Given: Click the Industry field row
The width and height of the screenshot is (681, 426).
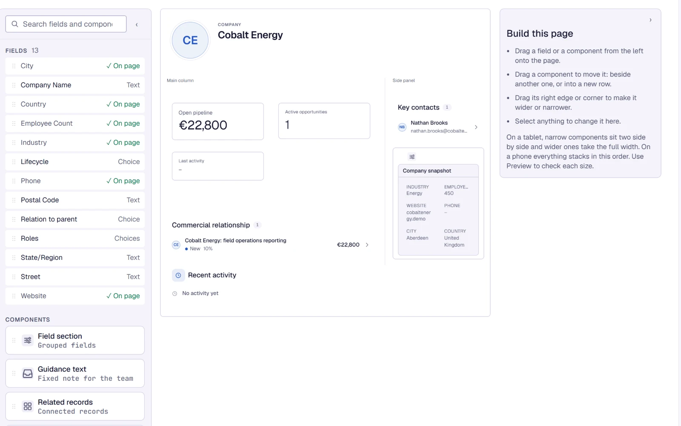Looking at the screenshot, I should 75,143.
